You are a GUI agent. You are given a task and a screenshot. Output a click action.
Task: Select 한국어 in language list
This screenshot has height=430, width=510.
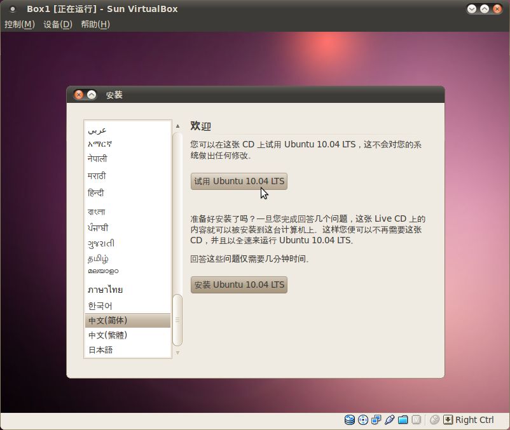[127, 306]
